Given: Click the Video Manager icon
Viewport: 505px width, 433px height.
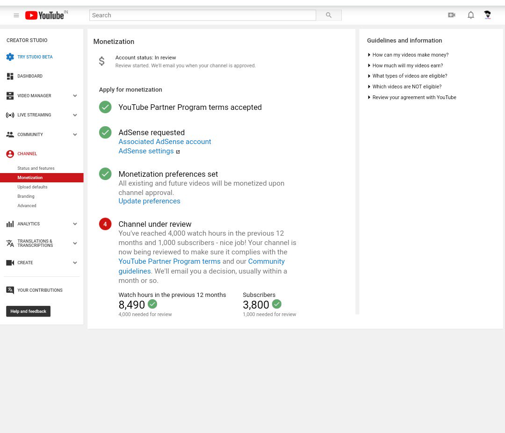Looking at the screenshot, I should (10, 96).
